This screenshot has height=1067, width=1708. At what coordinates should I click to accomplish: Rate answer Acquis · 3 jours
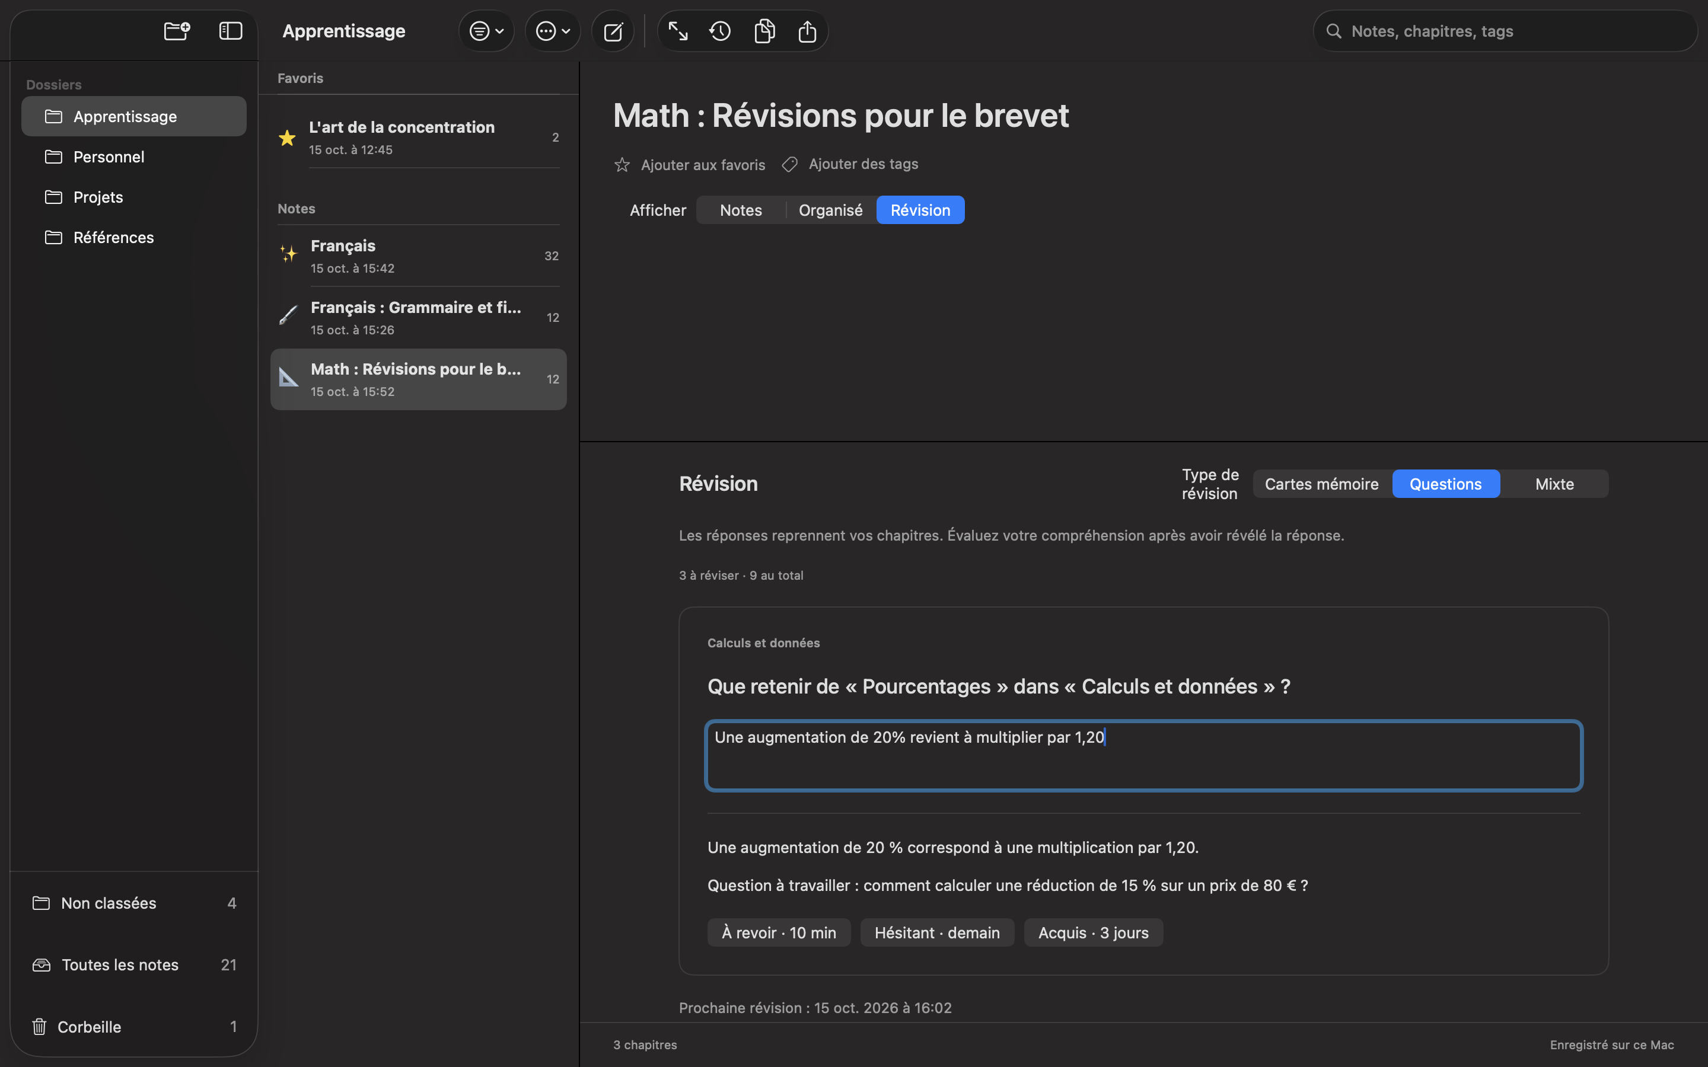click(x=1093, y=933)
